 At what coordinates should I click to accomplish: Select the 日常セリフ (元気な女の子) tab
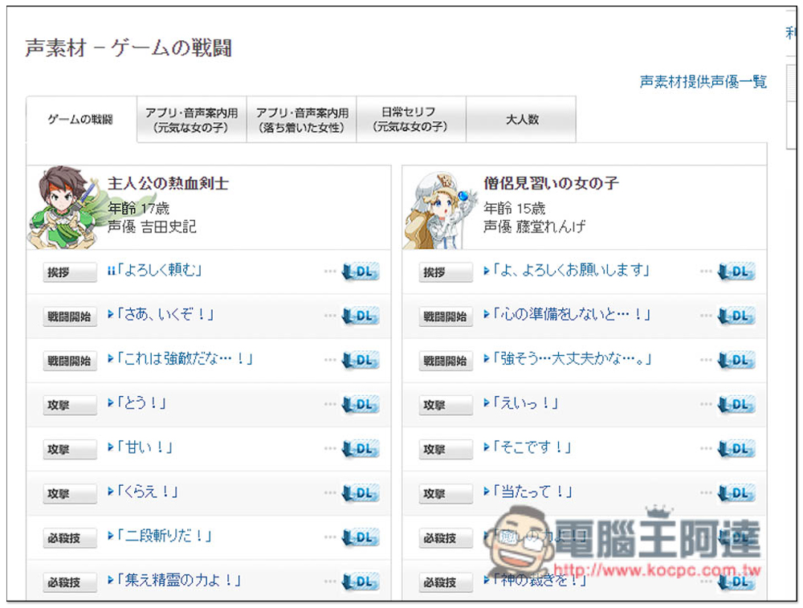pyautogui.click(x=410, y=120)
